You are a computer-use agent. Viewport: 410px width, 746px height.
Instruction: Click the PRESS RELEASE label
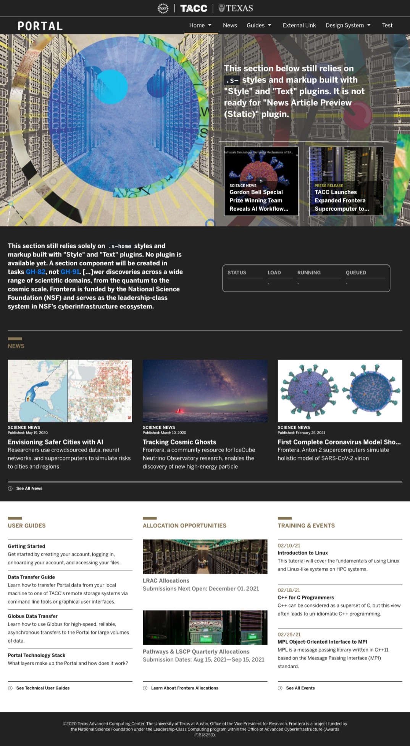coord(329,185)
